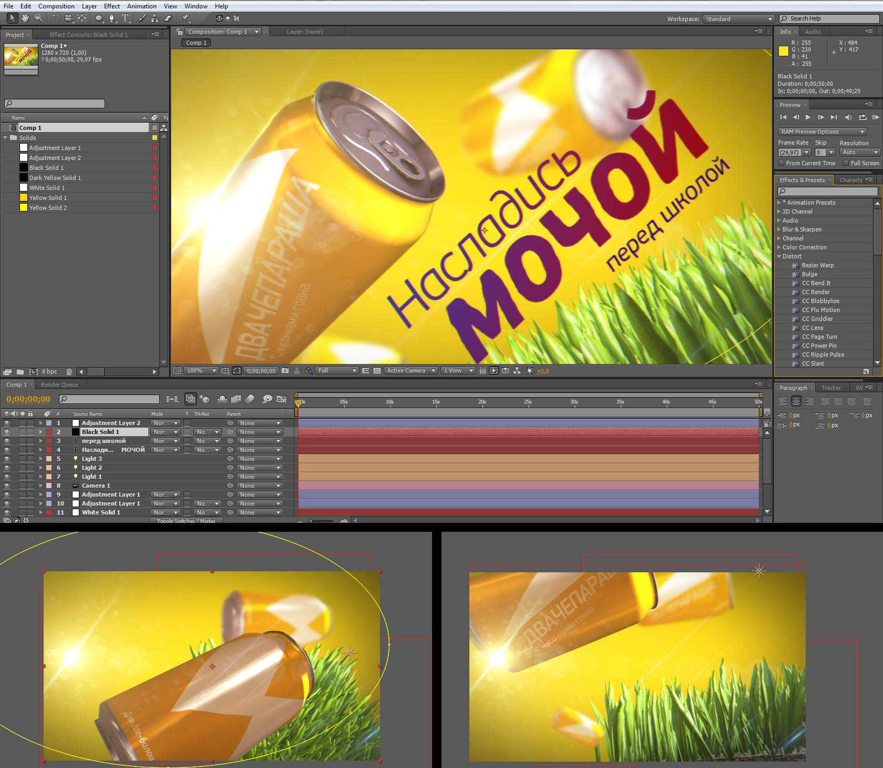
Task: Toggle visibility of Light 3 layer
Action: coord(7,459)
